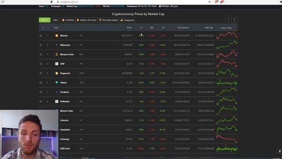Sort table by Coin column header
This screenshot has height=159, width=282.
click(x=56, y=27)
